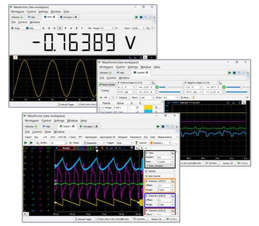Select continuity mode icon in DMM toolbar

[49, 28]
